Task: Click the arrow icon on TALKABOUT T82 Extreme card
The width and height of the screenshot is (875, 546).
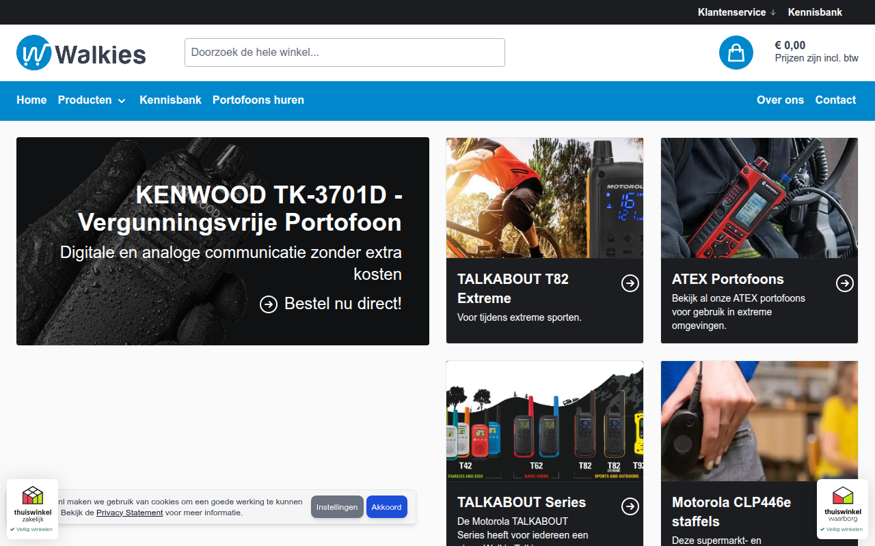Action: click(x=630, y=283)
